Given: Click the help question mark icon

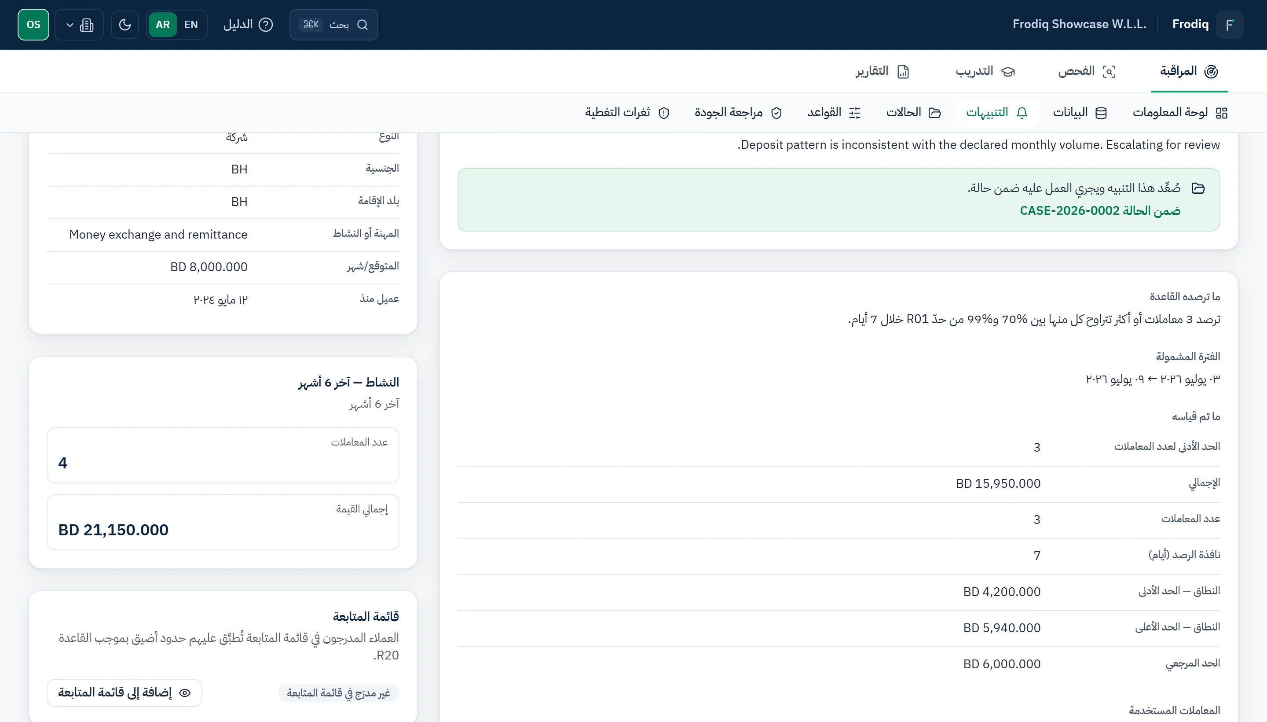Looking at the screenshot, I should click(x=266, y=24).
